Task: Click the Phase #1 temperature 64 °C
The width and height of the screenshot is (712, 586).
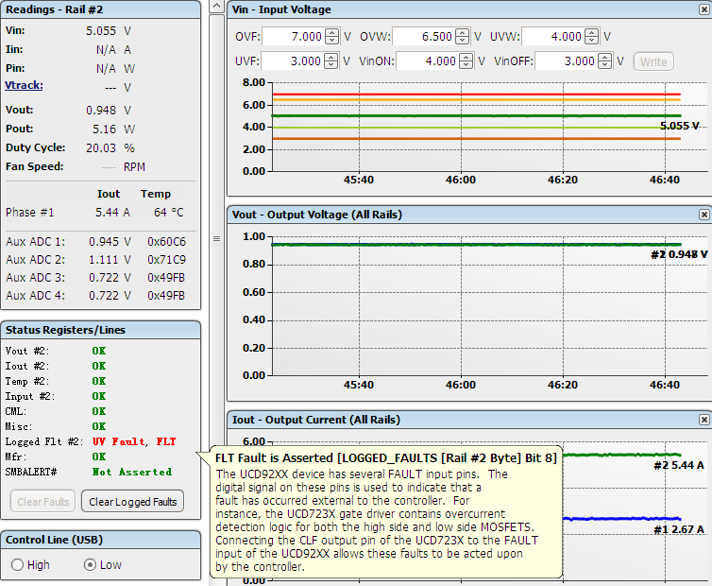Action: pos(168,213)
